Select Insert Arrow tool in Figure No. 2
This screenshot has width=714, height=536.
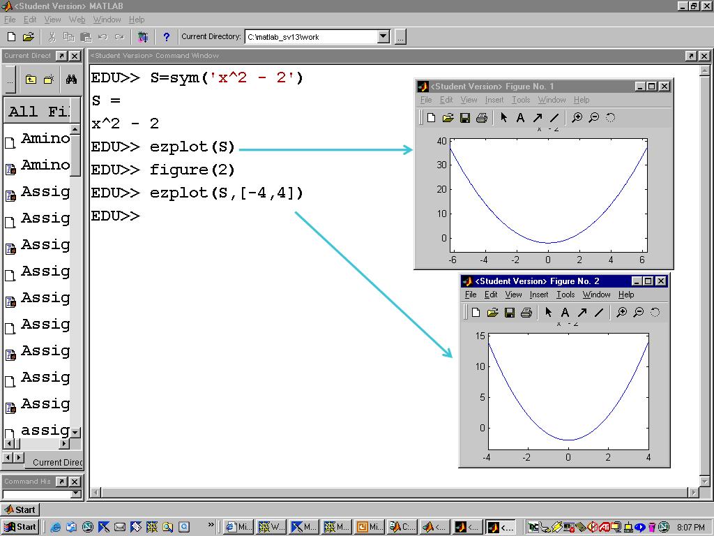[582, 313]
